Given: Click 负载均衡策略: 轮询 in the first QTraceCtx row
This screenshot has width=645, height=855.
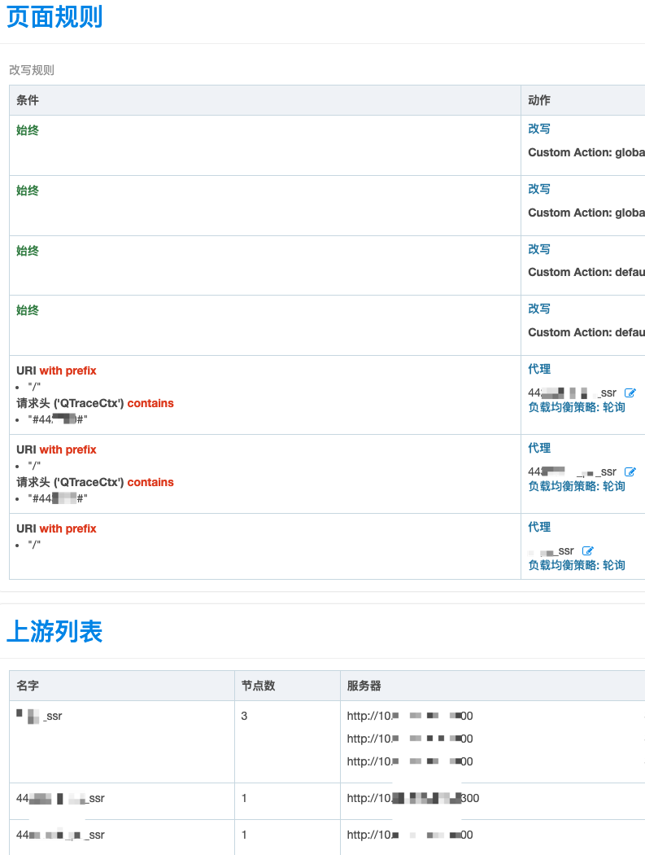Looking at the screenshot, I should click(x=577, y=407).
